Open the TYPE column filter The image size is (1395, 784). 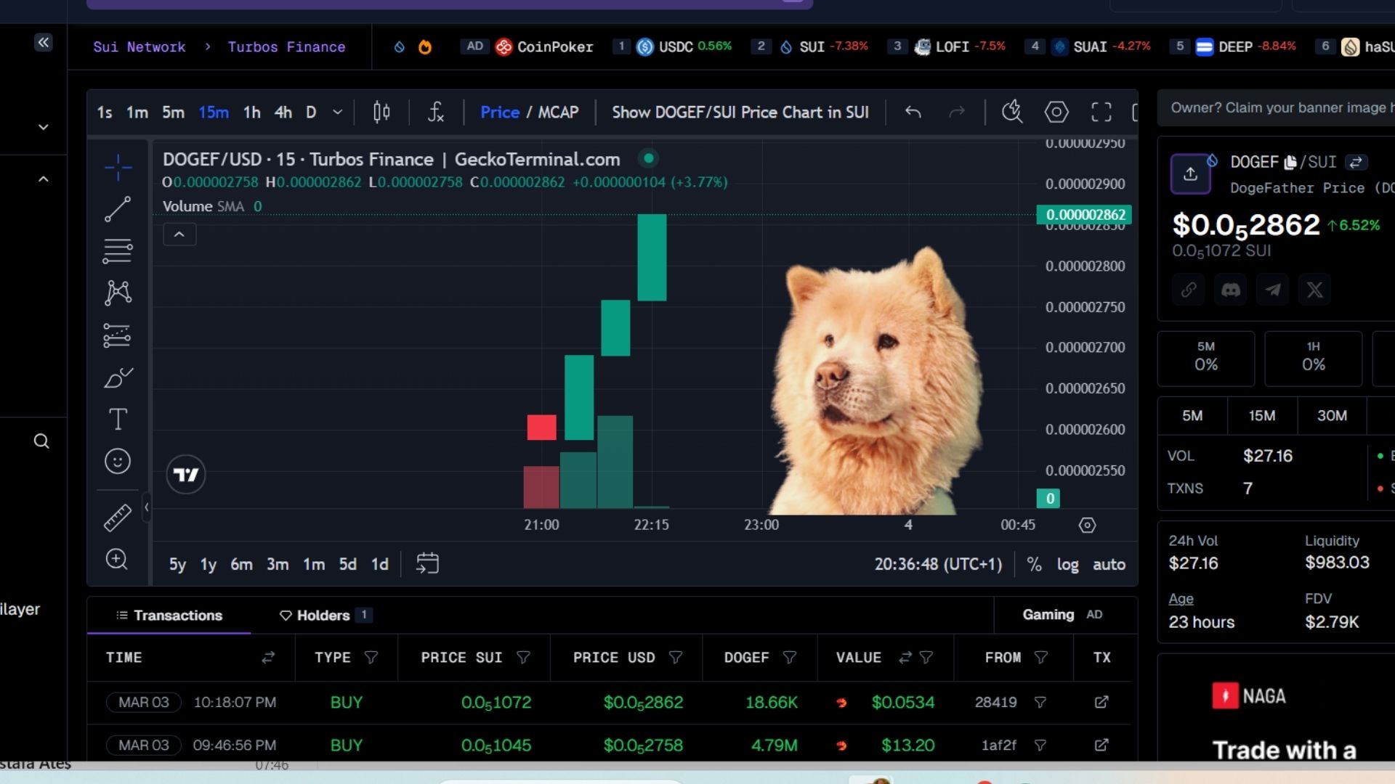pos(371,657)
